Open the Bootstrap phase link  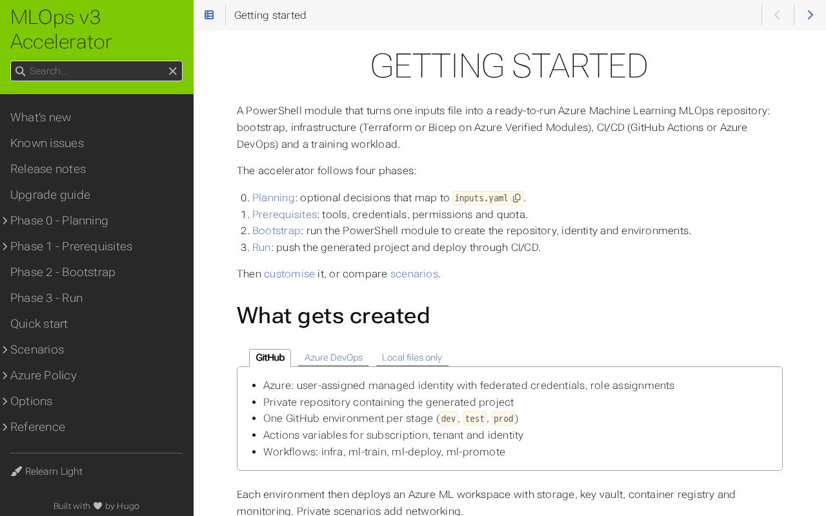pos(276,230)
